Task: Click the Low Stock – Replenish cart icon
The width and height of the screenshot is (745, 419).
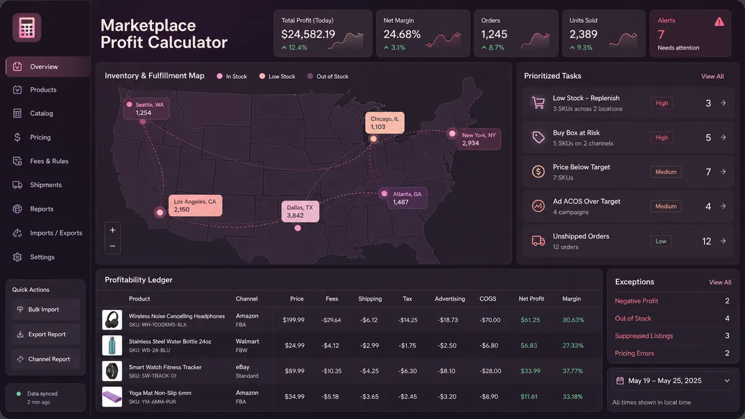Action: coord(538,103)
